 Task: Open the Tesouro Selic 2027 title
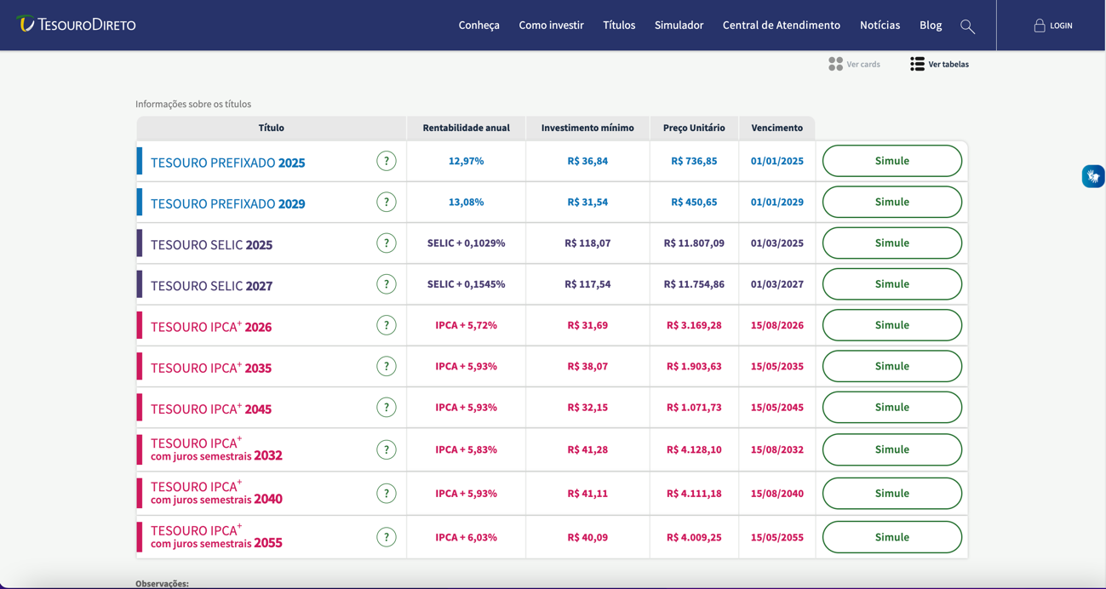tap(211, 286)
